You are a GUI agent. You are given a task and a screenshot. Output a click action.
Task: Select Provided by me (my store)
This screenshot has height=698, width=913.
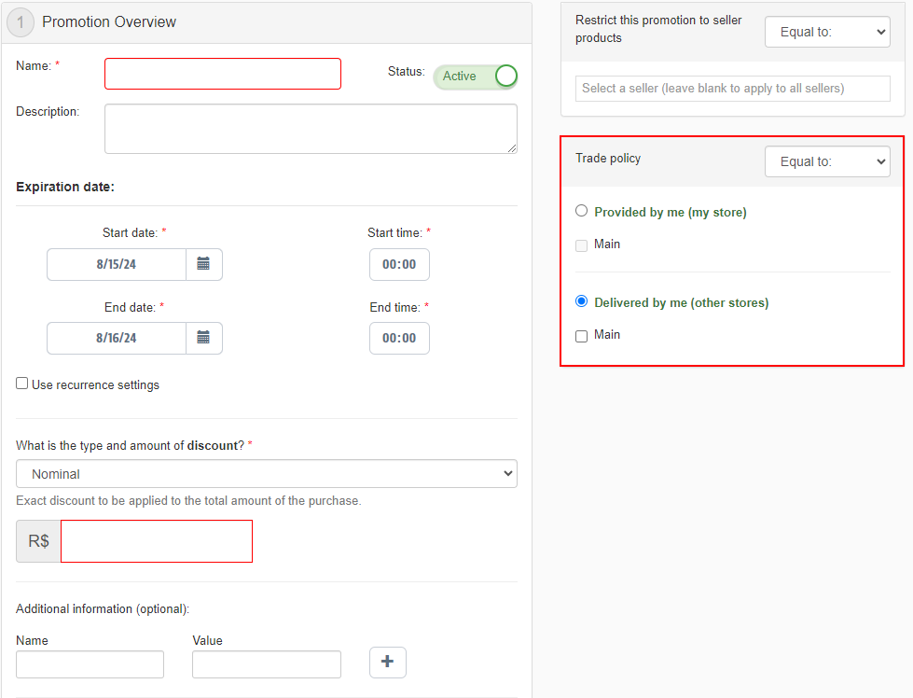coord(582,211)
